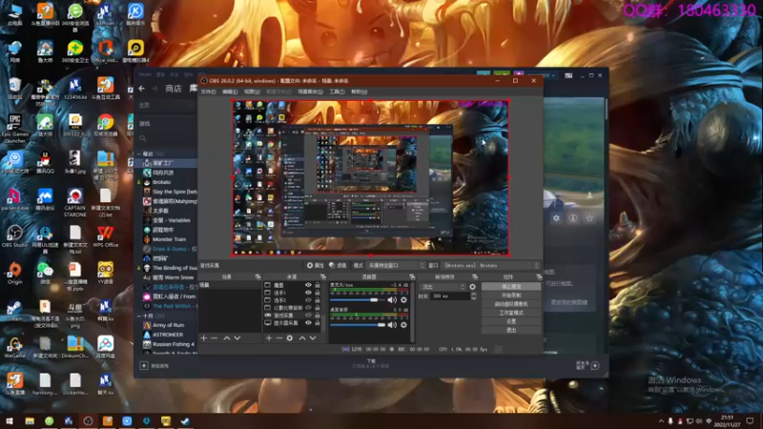This screenshot has width=763, height=429.
Task: Move scene up arrow in Scenes panel
Action: (x=227, y=338)
